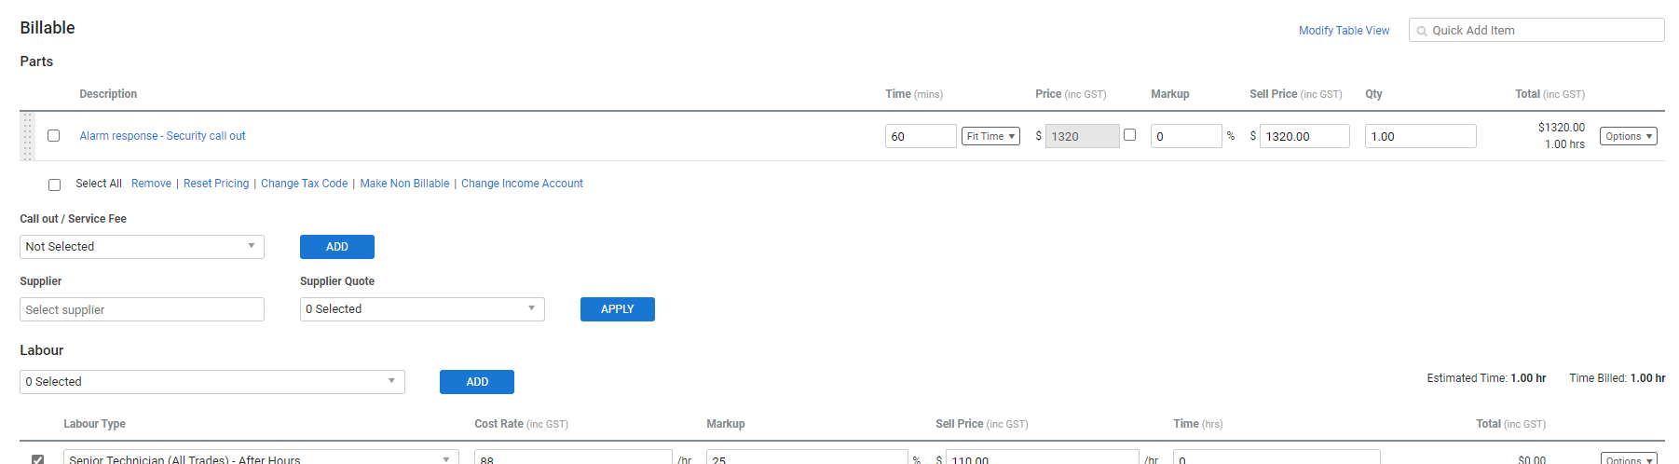The width and height of the screenshot is (1679, 464).
Task: Click the Description column header
Action: (108, 94)
